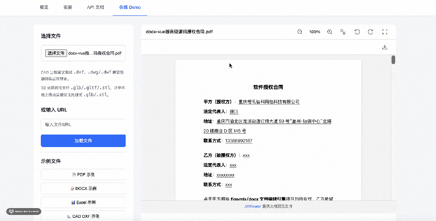The height and width of the screenshot is (221, 436).
Task: Load the PDF 示例 sample file
Action: (83, 175)
